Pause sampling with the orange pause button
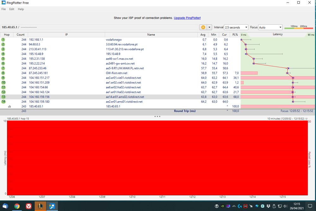Image resolution: width=316 pixels, height=211 pixels. tap(202, 27)
